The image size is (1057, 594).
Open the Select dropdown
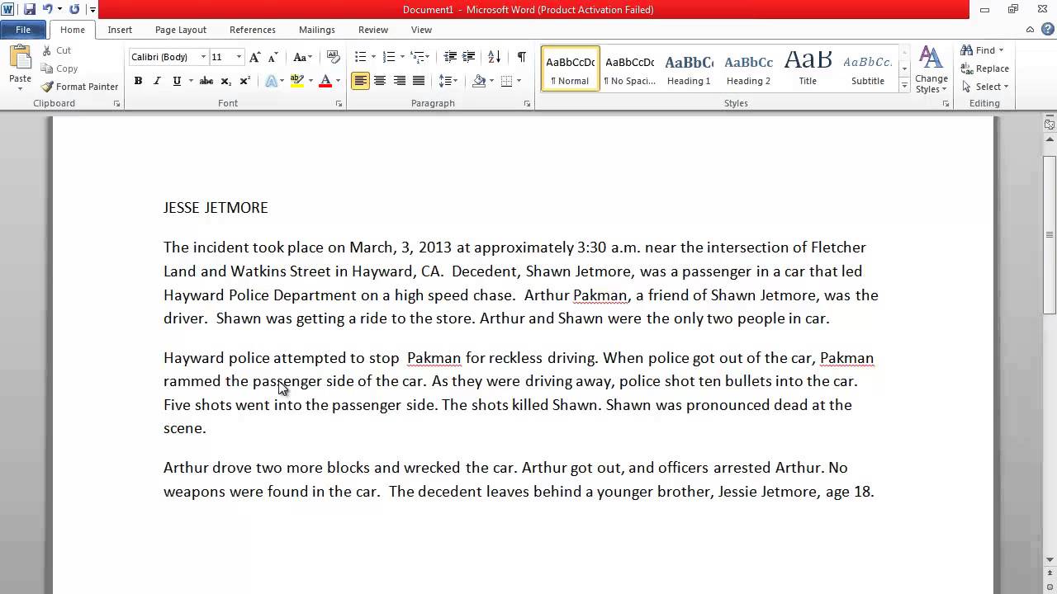(x=984, y=87)
